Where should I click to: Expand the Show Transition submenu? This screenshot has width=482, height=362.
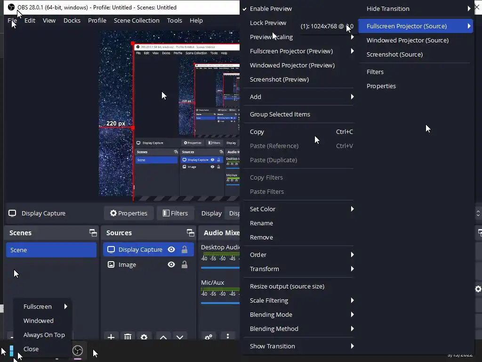click(298, 346)
